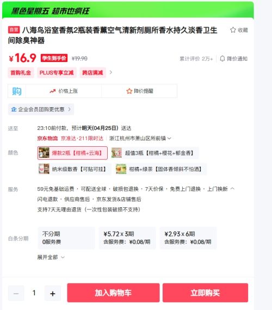Open the delivery address dropdown 浙江杭州市萧山区
This screenshot has height=310, width=272.
tap(140, 138)
